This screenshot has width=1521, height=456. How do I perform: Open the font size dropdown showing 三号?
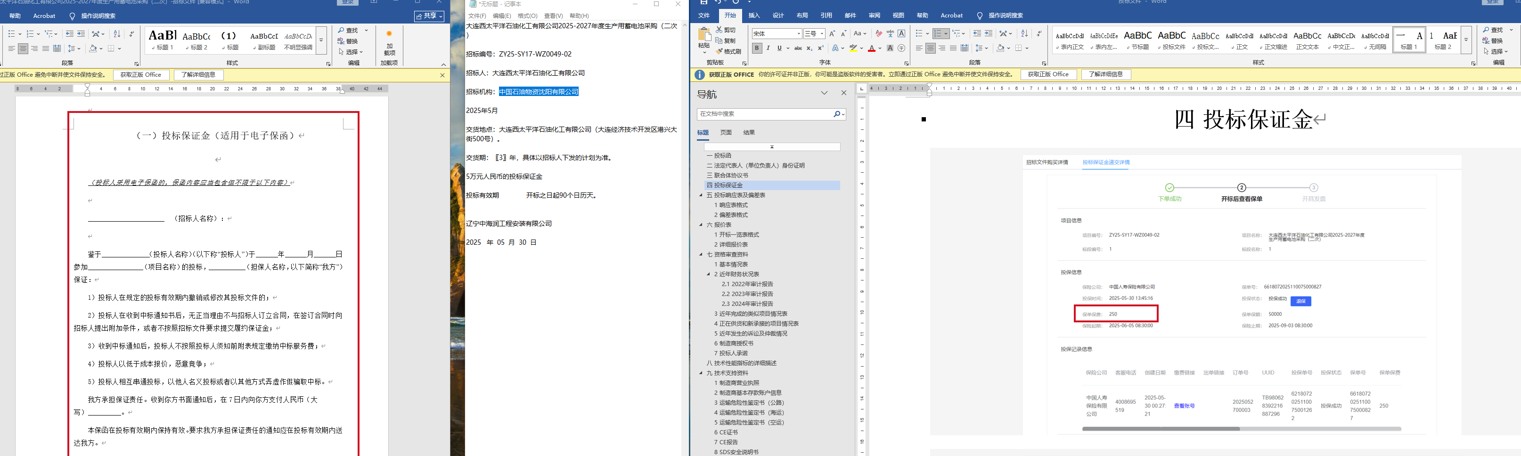click(821, 33)
